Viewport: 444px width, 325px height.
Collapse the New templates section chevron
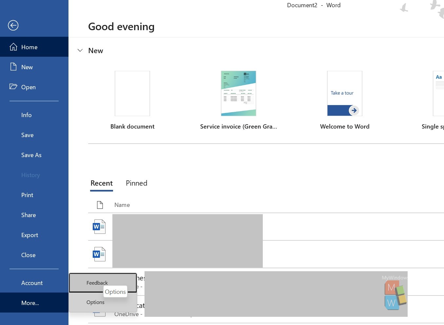pos(80,51)
